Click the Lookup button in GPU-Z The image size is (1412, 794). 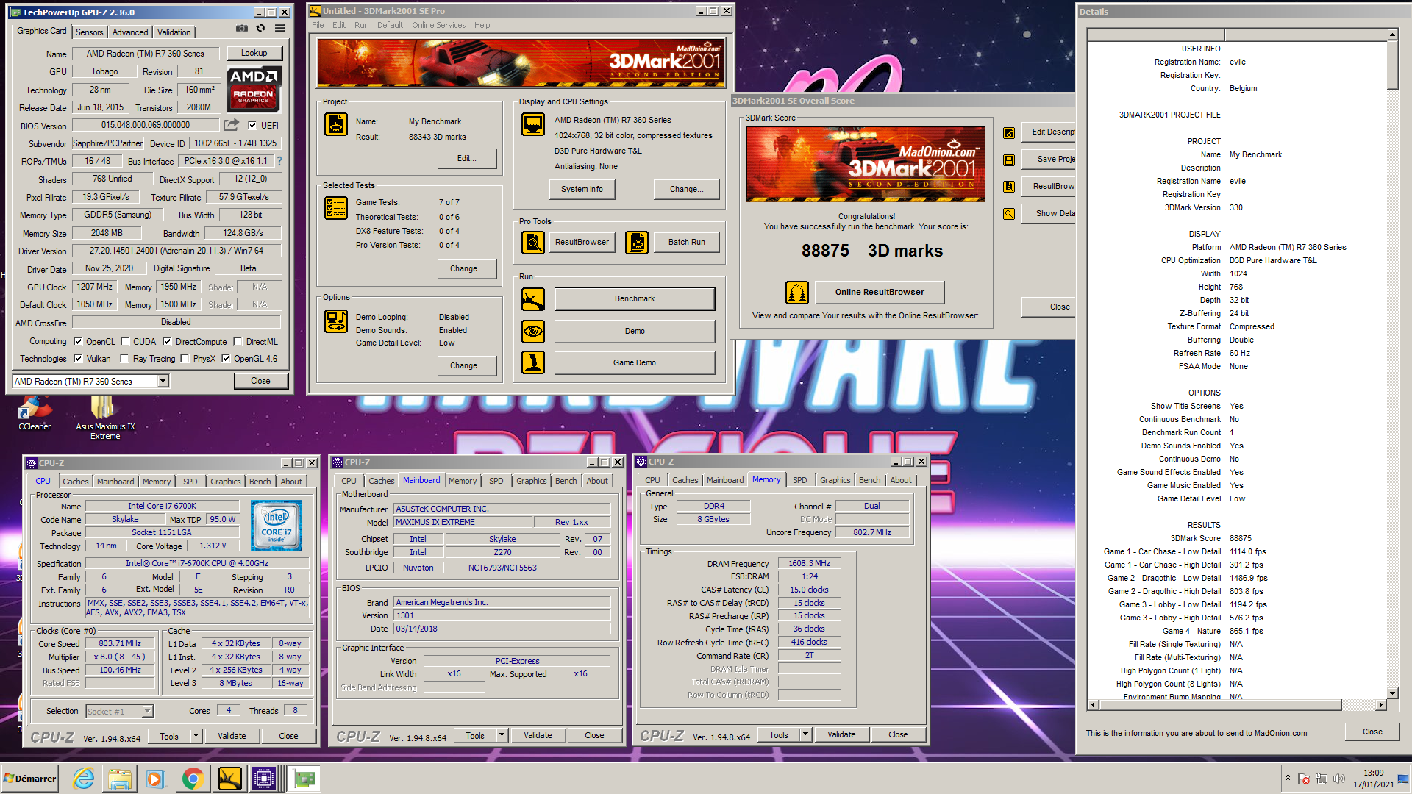point(254,53)
